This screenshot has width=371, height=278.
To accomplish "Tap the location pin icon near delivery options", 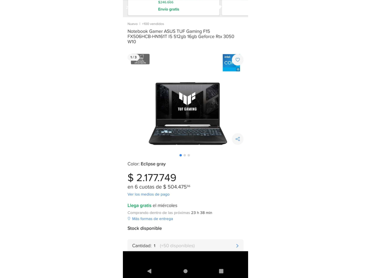I will 129,219.
